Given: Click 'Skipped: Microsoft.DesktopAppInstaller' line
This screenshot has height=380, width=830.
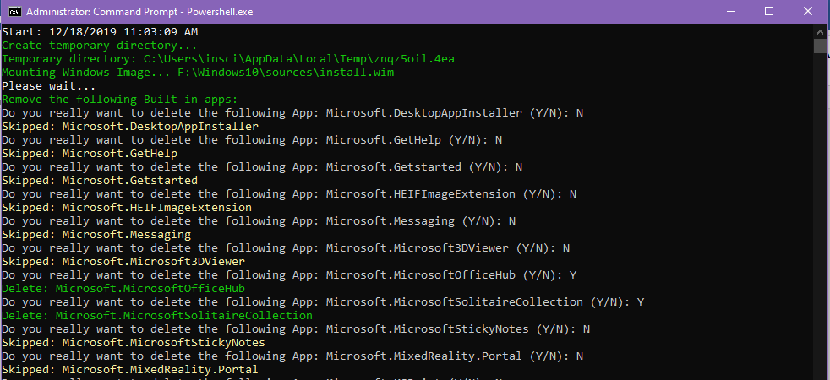Looking at the screenshot, I should click(129, 127).
